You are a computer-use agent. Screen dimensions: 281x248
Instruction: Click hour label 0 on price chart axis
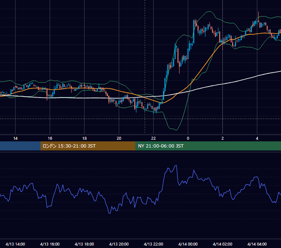click(x=188, y=138)
